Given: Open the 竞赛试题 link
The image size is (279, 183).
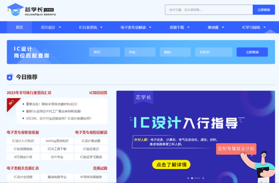Looking at the screenshot, I should point(100,168).
